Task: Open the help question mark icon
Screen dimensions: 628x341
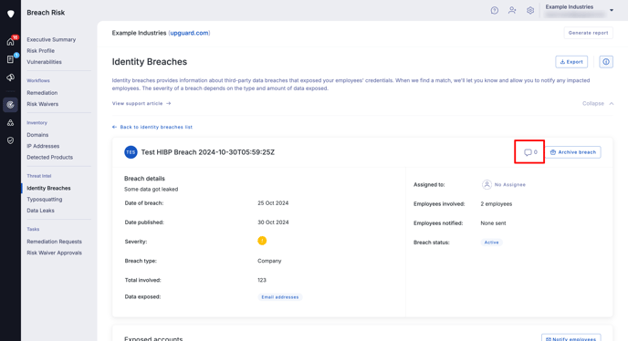Action: click(x=495, y=10)
